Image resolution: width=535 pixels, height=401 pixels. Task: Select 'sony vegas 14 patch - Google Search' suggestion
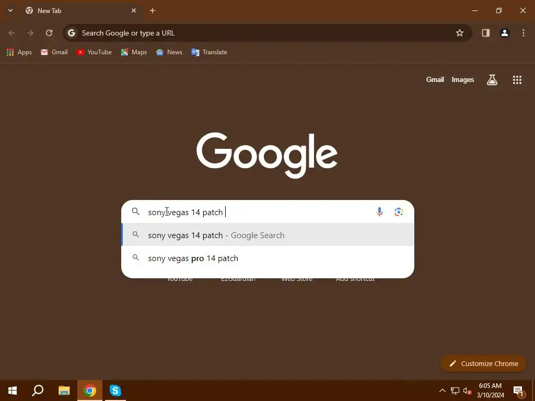[x=268, y=235]
